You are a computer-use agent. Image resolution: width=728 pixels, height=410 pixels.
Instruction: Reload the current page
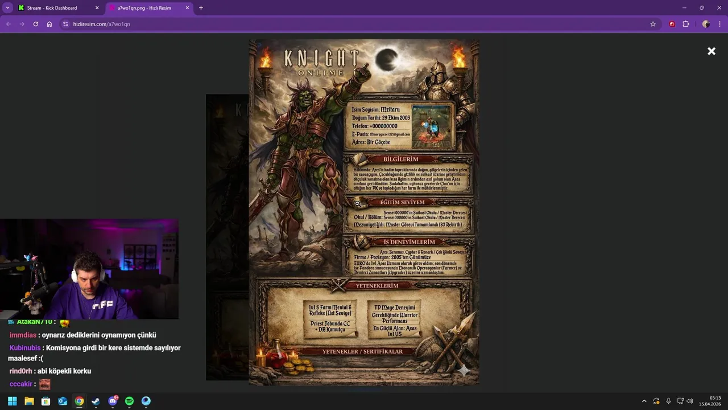point(35,24)
